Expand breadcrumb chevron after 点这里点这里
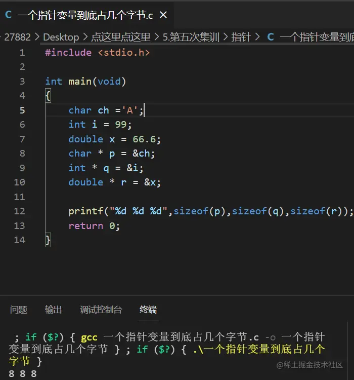The width and height of the screenshot is (354, 380). [x=157, y=37]
